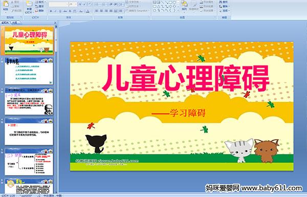Click the Delete slide icon
The image size is (307, 197).
point(39,11)
